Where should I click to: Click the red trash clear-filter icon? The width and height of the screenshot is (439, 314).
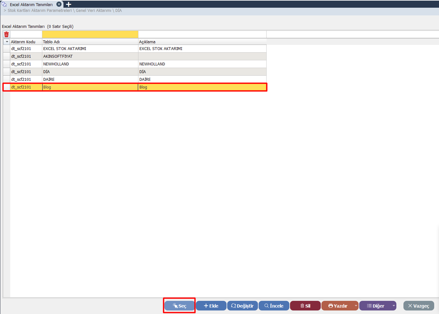(x=6, y=34)
